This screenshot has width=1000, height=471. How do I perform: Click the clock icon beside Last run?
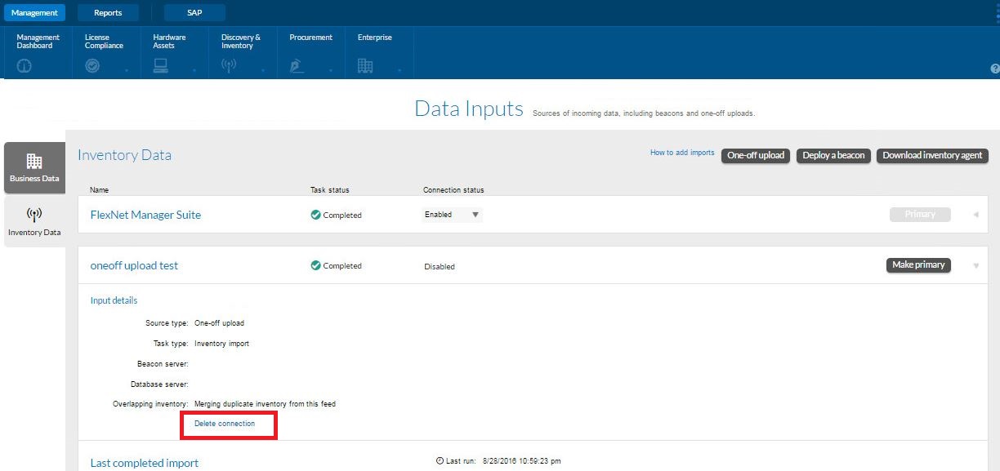tap(440, 461)
